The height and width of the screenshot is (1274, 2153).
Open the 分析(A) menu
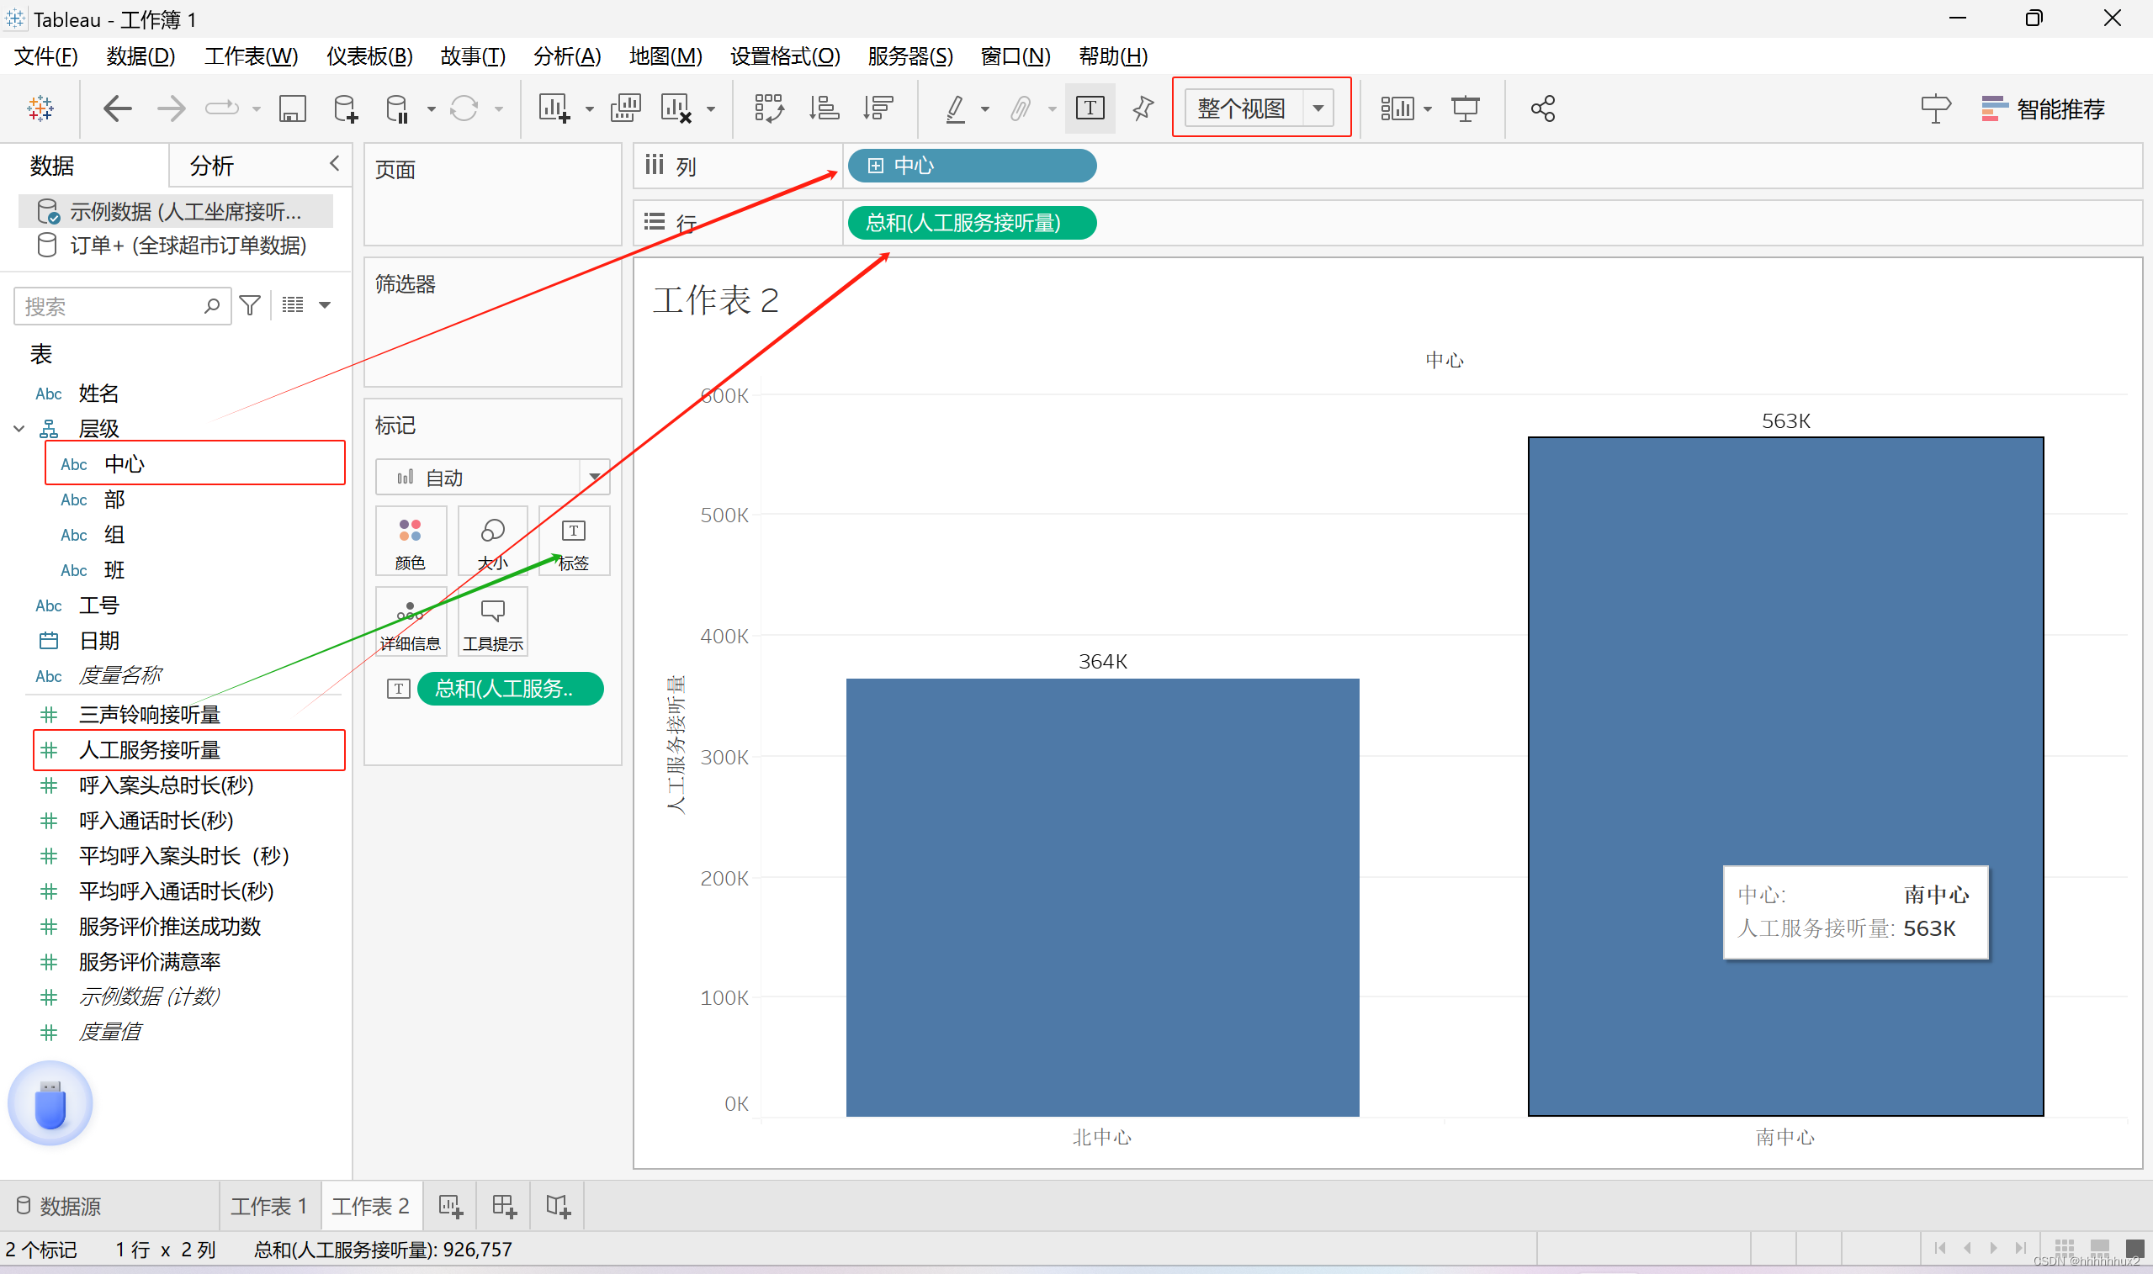(567, 56)
